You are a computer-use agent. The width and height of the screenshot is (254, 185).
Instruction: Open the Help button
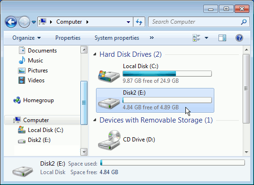[x=239, y=38]
